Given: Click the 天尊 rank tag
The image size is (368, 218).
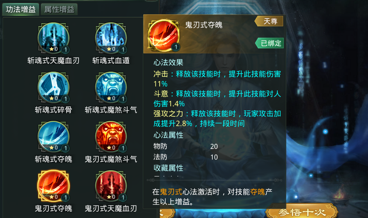Looking at the screenshot, I should pos(269,21).
